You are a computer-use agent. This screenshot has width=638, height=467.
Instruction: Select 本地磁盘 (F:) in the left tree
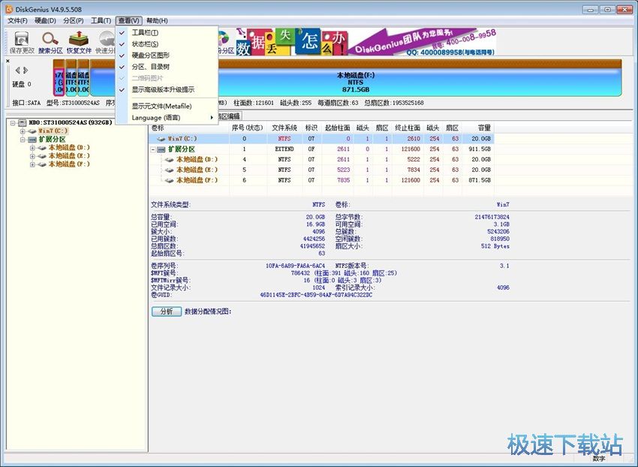69,164
